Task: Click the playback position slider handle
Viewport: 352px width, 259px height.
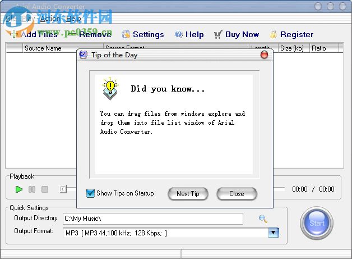Action: coord(63,189)
